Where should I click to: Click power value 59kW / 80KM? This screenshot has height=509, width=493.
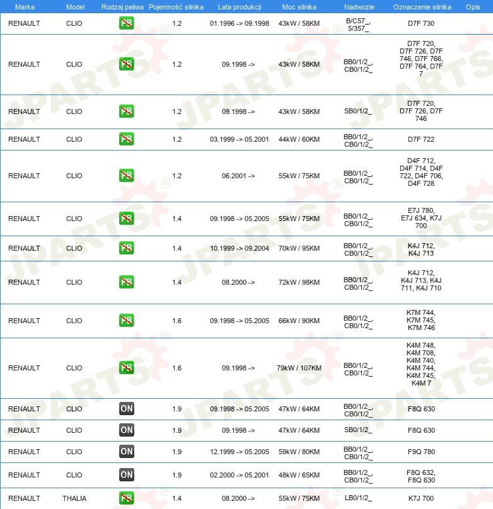click(299, 452)
